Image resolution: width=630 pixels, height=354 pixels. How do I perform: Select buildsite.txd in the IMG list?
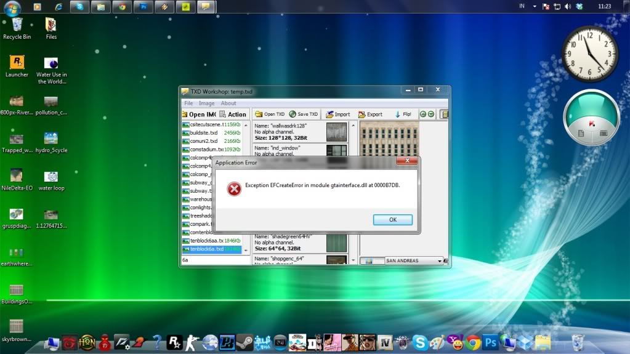click(212, 133)
